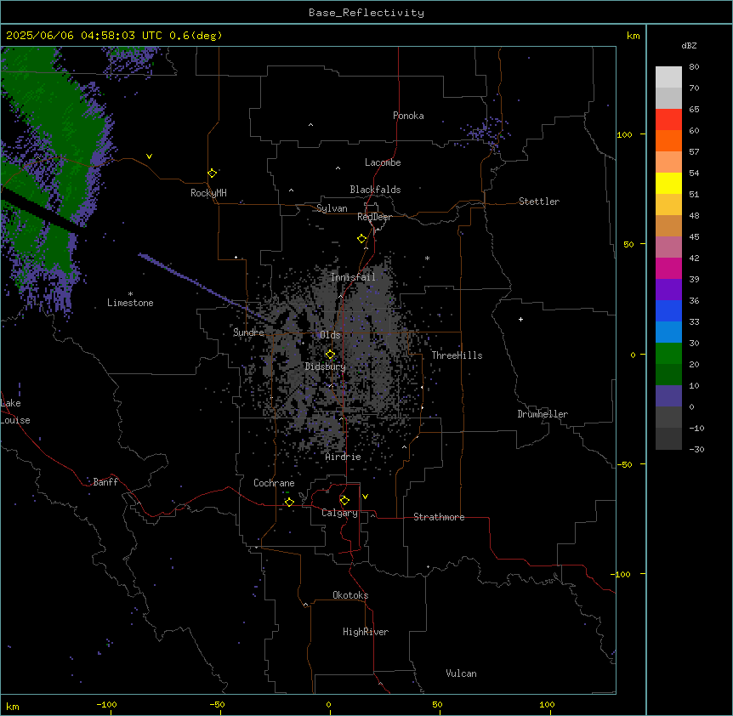Click the Vulcan label
The image size is (733, 716).
point(462,673)
